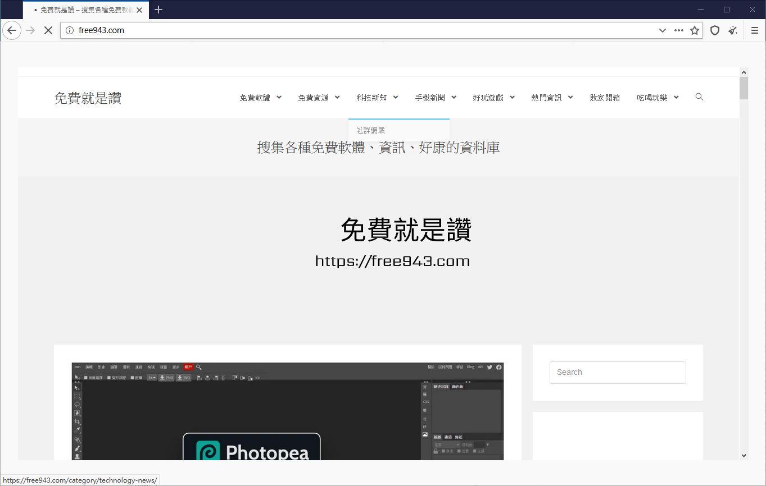Screen dimensions: 766x486
Task: Click the 社群網戰 submenu link
Action: click(x=371, y=130)
